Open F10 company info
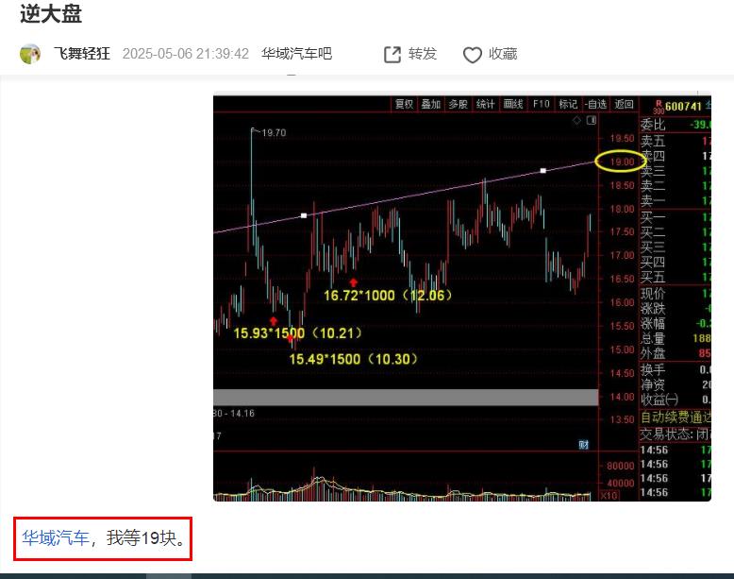The height and width of the screenshot is (579, 734). coord(541,104)
